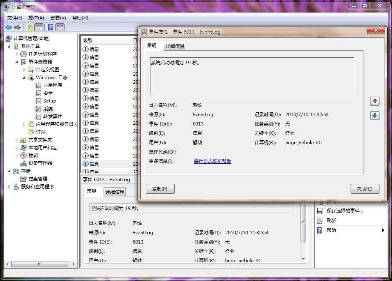392x281 pixels.
Task: Toggle the console tree pane toolbar icon
Action: pos(39,27)
